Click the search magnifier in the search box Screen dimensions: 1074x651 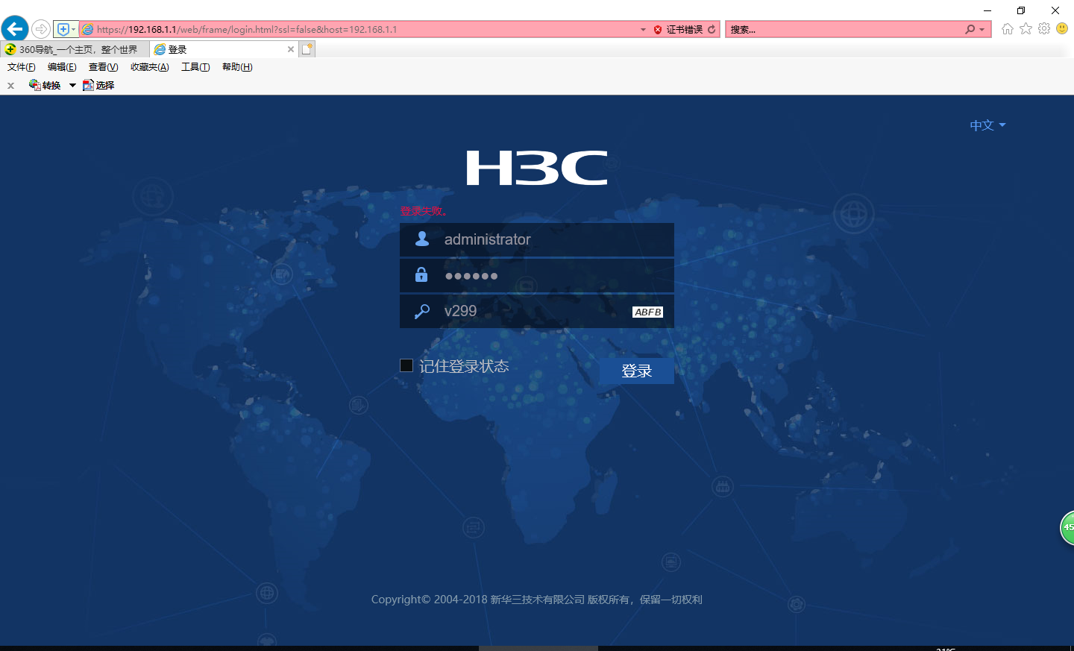point(970,29)
